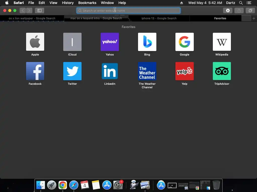Image resolution: width=257 pixels, height=192 pixels.
Task: Open the File menu
Action: [31, 3]
